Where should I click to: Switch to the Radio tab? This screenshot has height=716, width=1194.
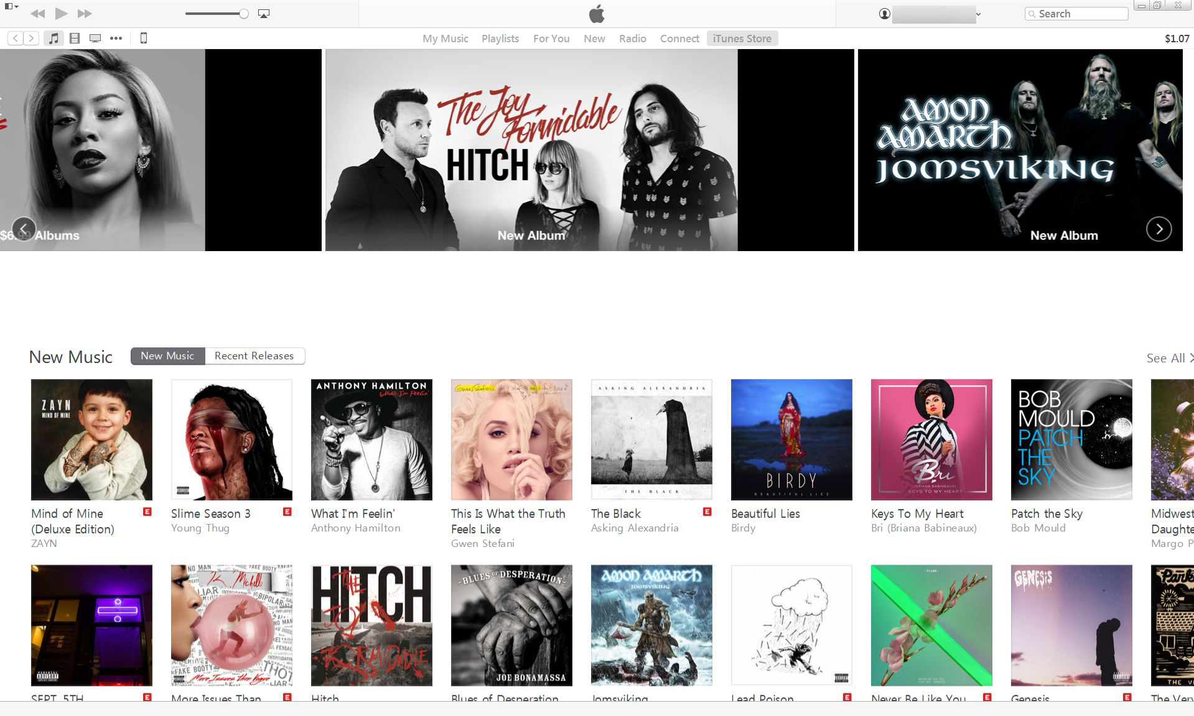click(x=633, y=39)
